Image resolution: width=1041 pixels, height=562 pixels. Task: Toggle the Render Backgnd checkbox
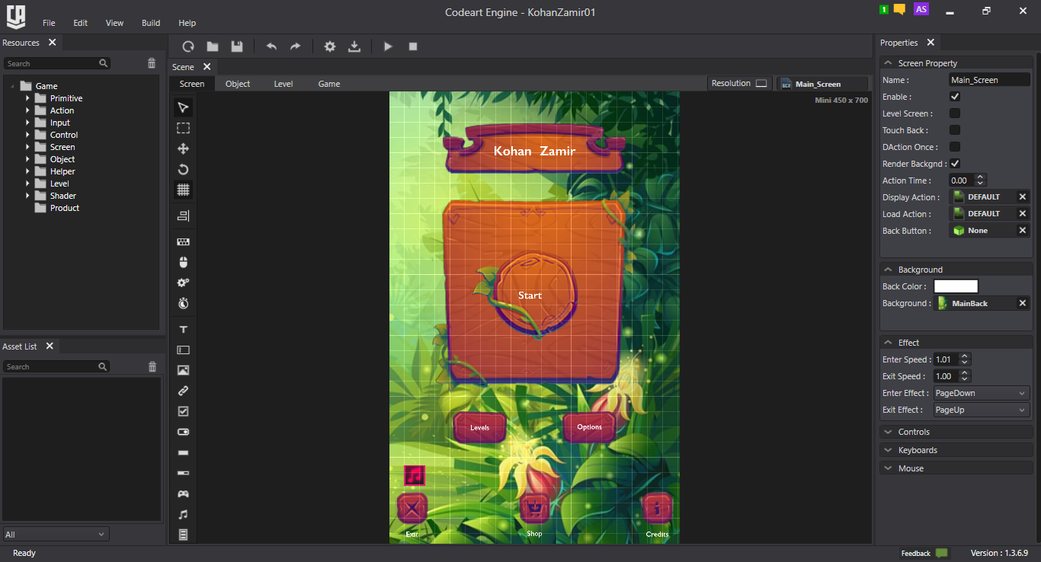point(955,164)
